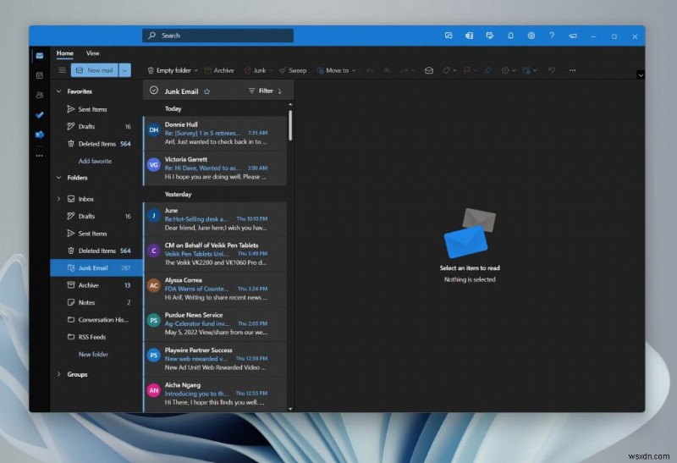Click the message list scrollbar thumb
Image resolution: width=677 pixels, height=463 pixels.
pos(290,125)
